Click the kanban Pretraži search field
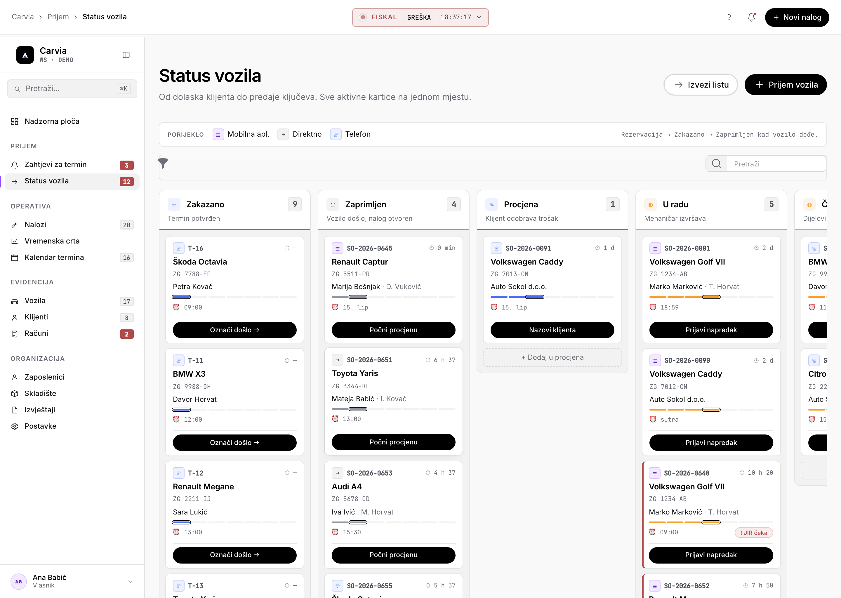Screen dimensions: 841x598 pos(776,164)
